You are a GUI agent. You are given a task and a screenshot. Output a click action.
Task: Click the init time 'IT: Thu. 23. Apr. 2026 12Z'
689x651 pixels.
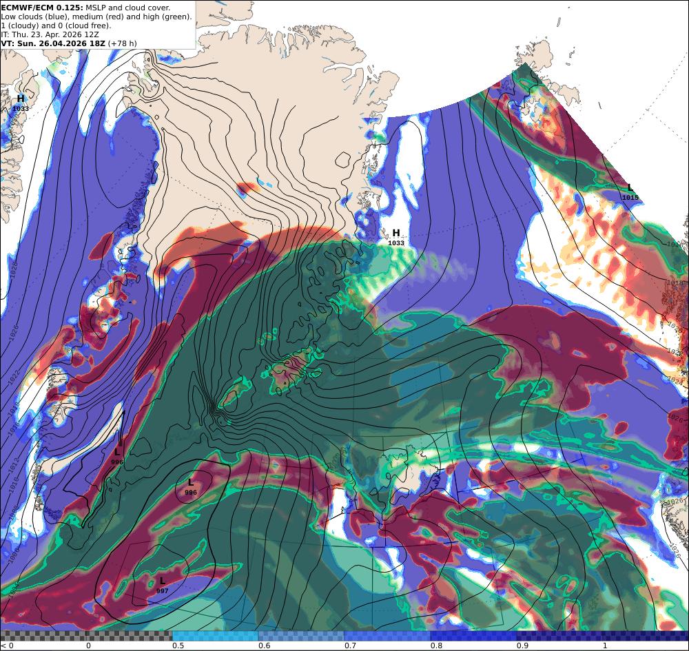50,34
